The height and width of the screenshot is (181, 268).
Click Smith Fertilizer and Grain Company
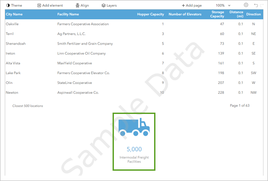[85, 43]
